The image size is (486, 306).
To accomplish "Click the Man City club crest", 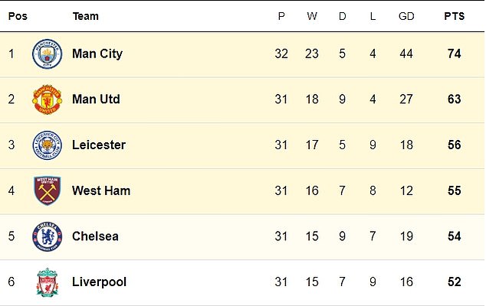I will 47,54.
